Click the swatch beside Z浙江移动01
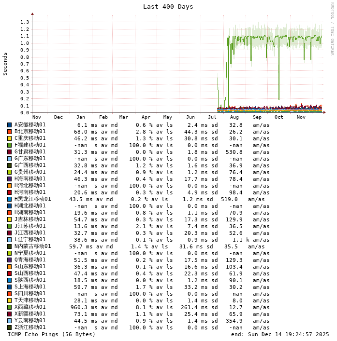The image size is (337, 341). click(9, 327)
